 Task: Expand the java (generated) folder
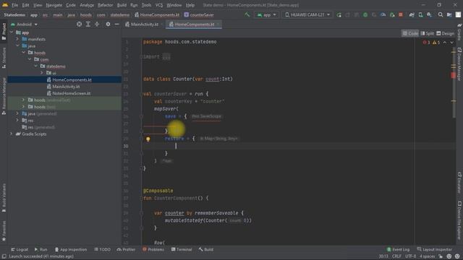coord(17,113)
